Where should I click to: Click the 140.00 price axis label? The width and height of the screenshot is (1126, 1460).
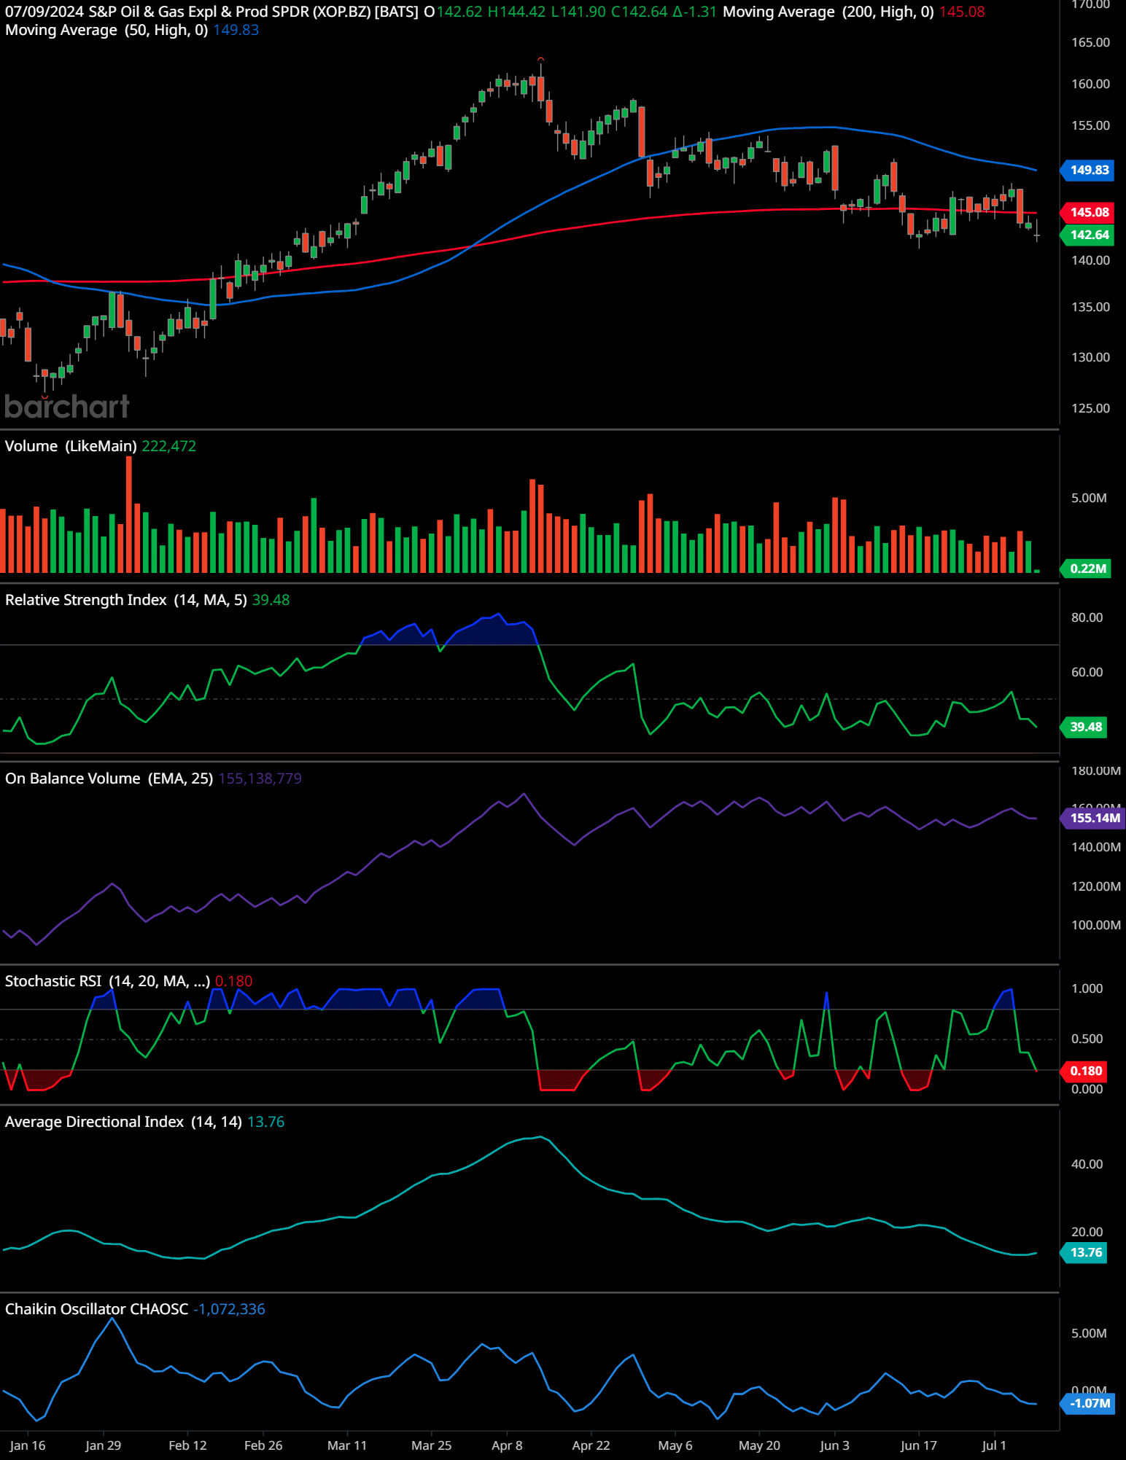click(1090, 260)
